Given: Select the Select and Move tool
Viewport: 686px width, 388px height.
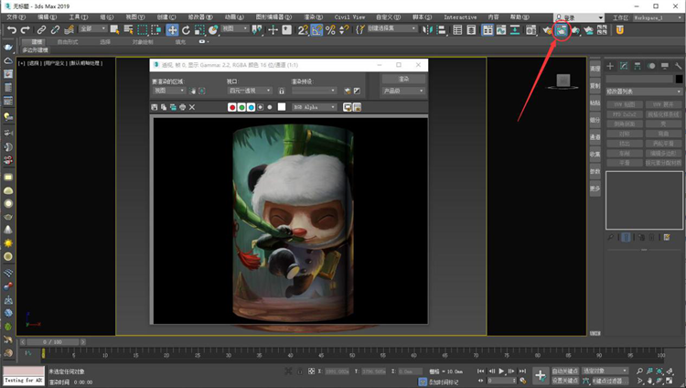Looking at the screenshot, I should tap(172, 30).
